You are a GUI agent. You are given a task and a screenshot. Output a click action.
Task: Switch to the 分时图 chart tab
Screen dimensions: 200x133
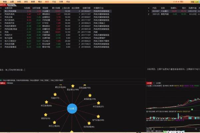(x=159, y=82)
